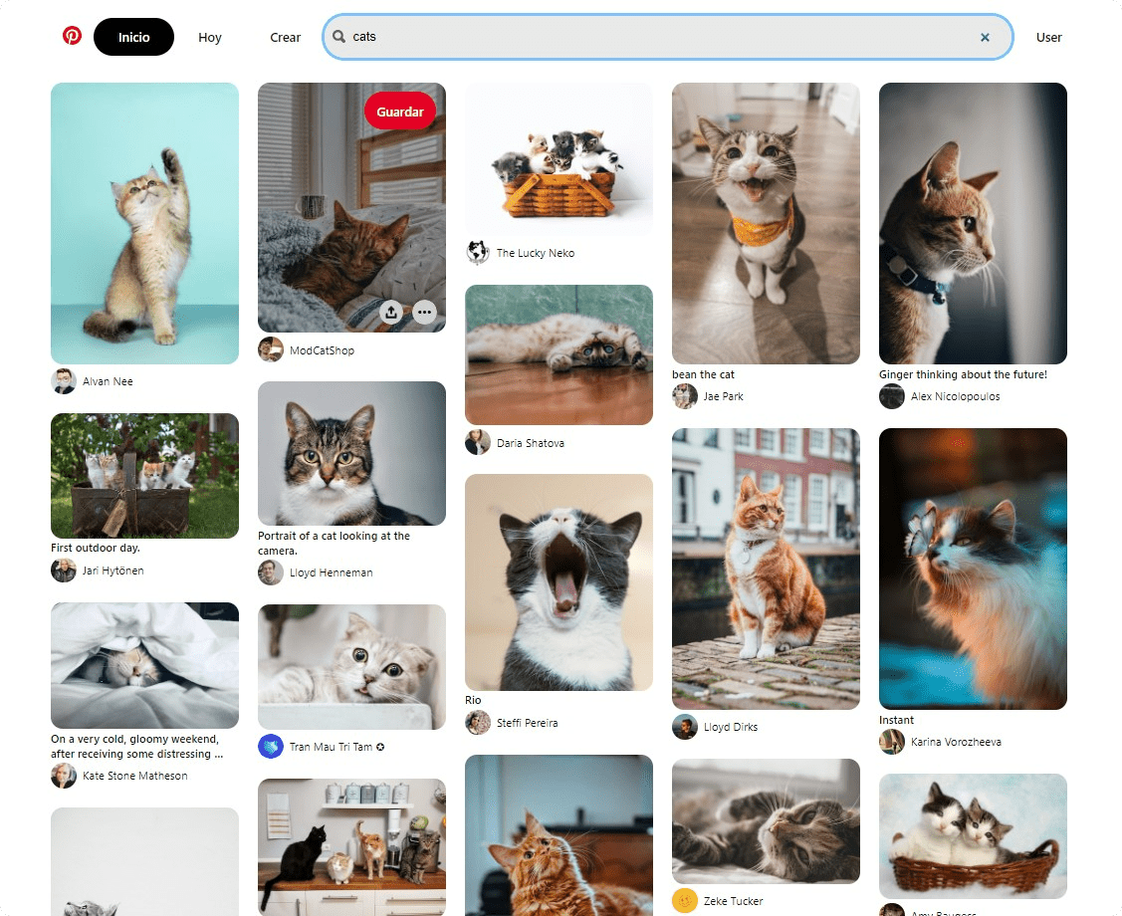
Task: Open sharing options on the ModCatShop pin
Action: [x=391, y=312]
